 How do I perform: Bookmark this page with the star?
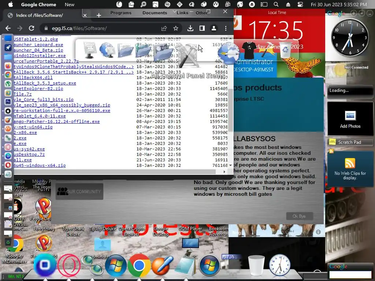pos(176,28)
